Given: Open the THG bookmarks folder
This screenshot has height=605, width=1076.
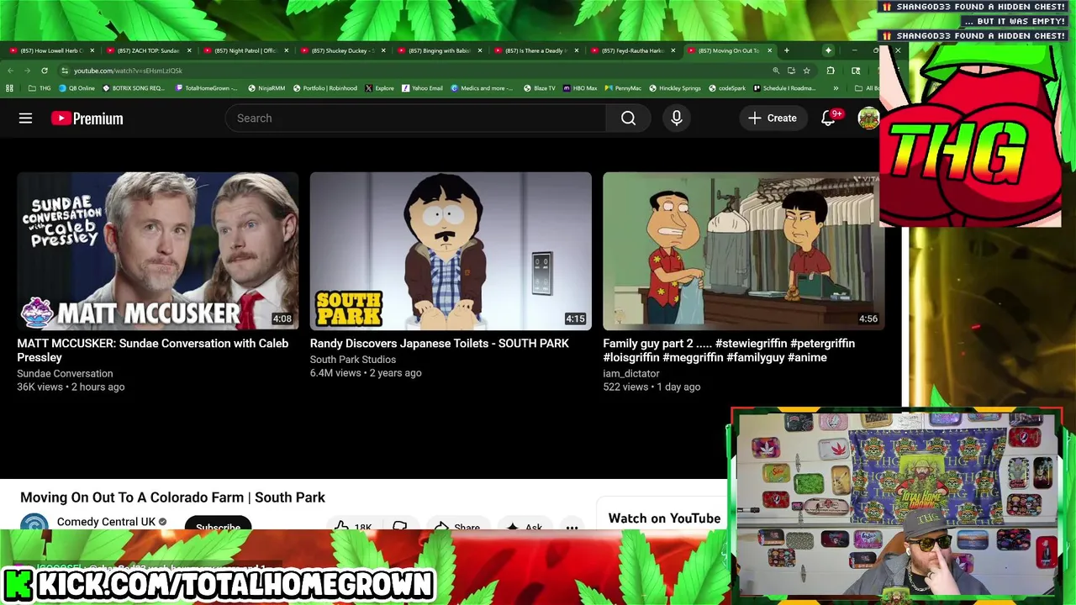Looking at the screenshot, I should 40,88.
